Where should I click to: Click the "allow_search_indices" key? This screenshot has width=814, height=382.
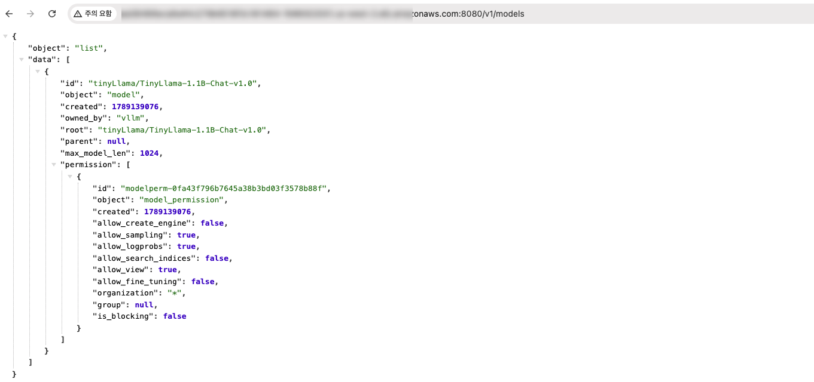tap(144, 258)
